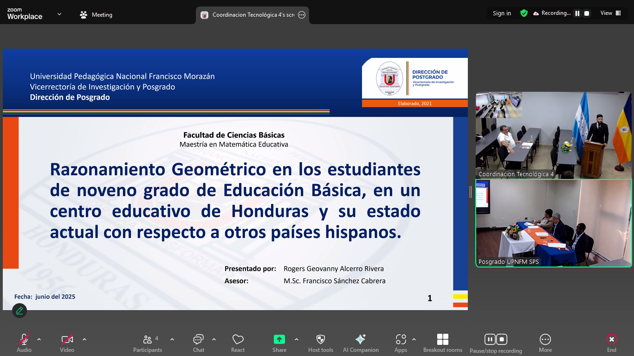Click "Rogers Geovanny Alcerro Rivera" on slide
Viewport: 634px width, 356px height.
click(334, 269)
